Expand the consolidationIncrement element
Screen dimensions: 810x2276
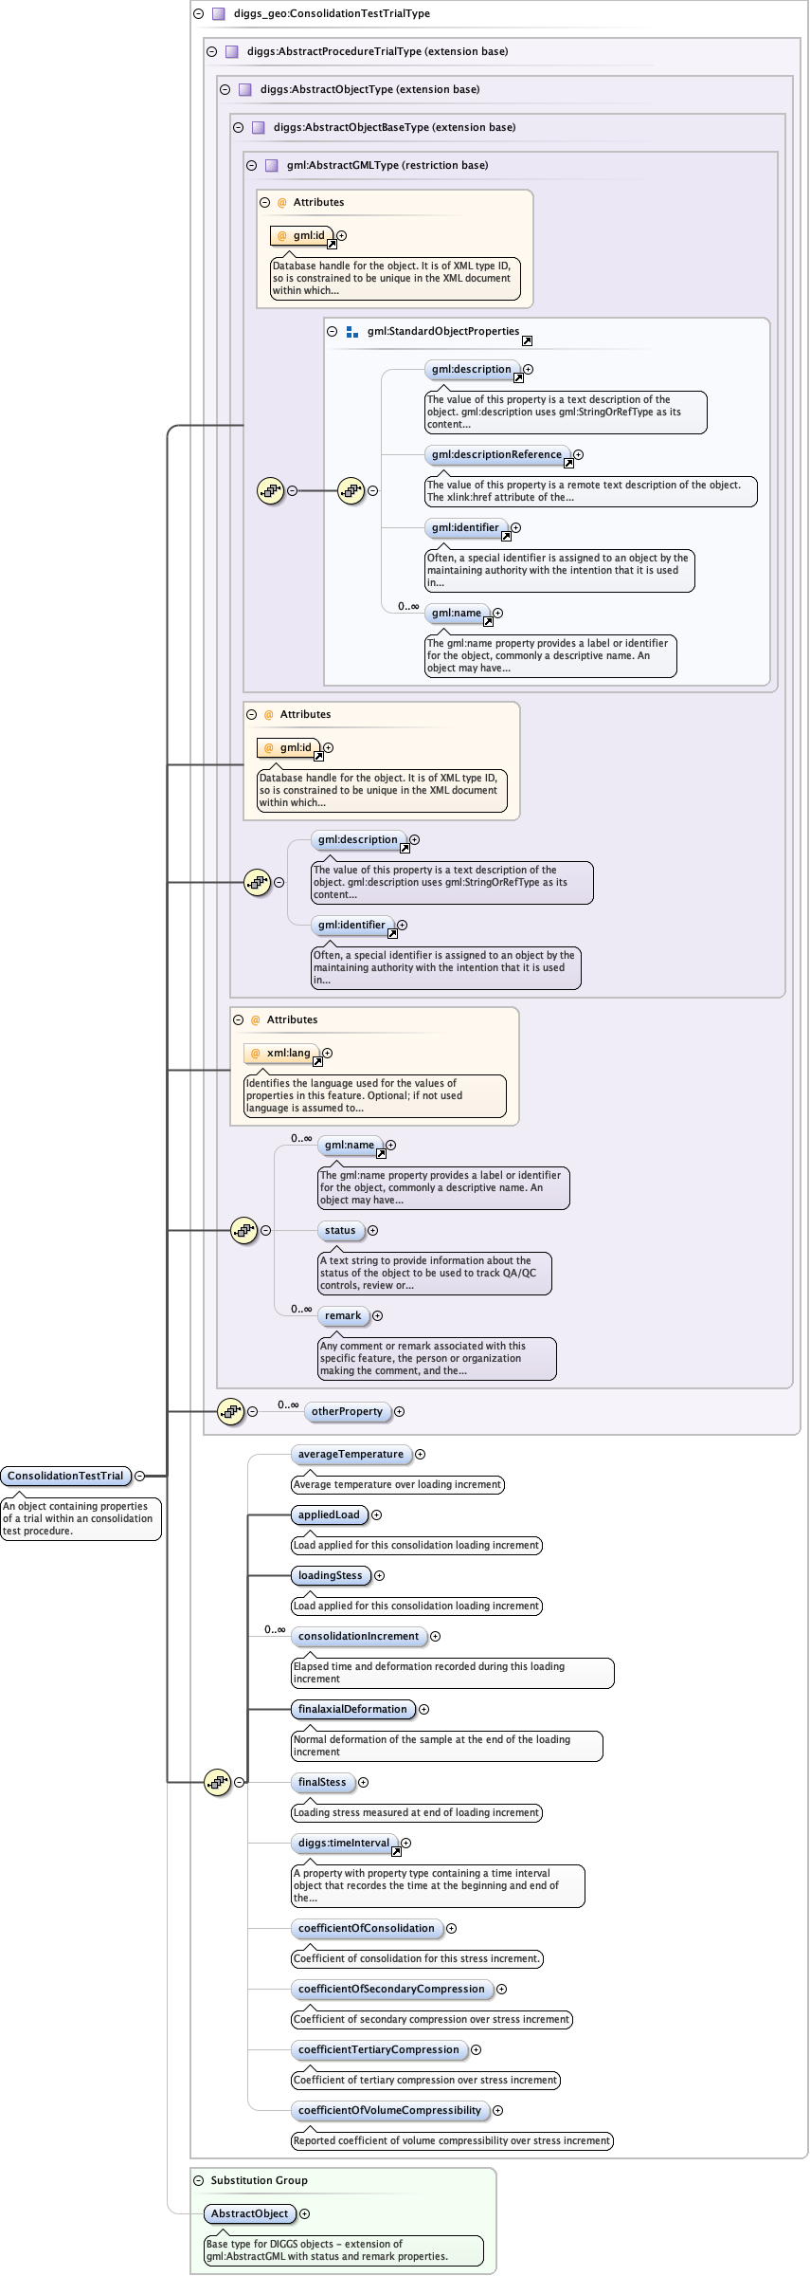tap(435, 1636)
